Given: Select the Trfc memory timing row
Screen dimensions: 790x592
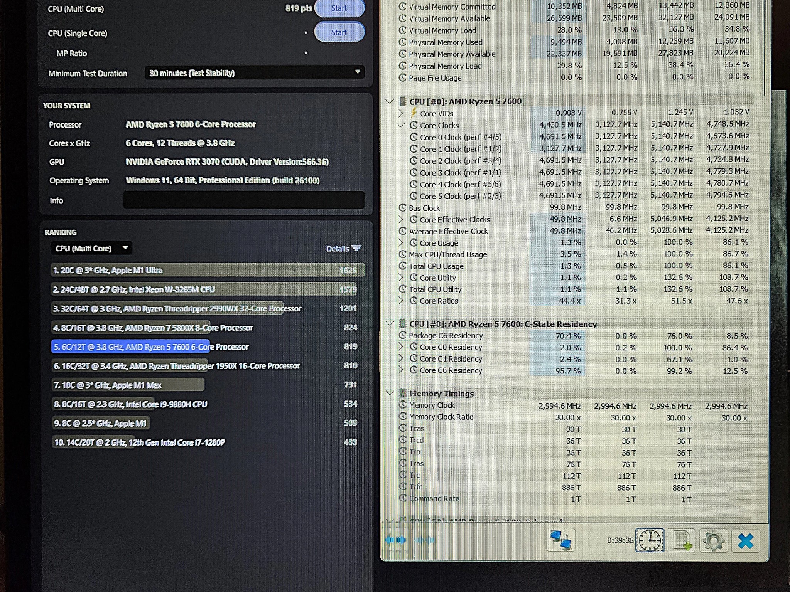Looking at the screenshot, I should (575, 487).
